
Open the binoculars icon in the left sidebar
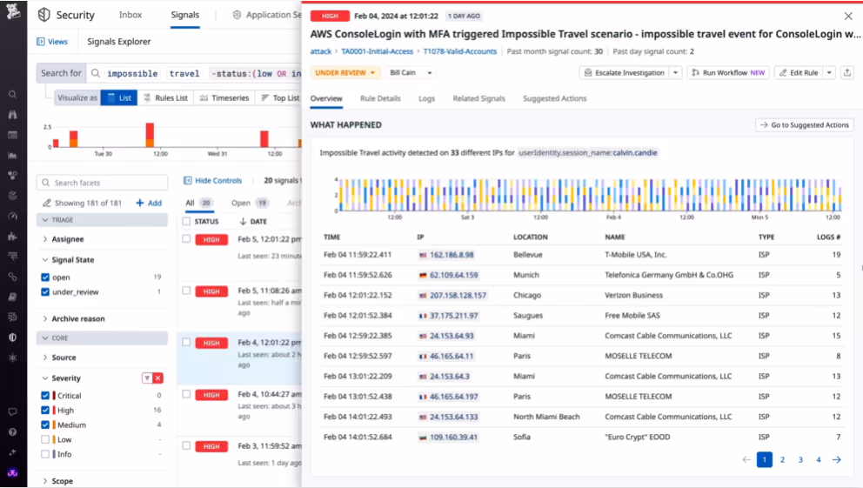13,115
